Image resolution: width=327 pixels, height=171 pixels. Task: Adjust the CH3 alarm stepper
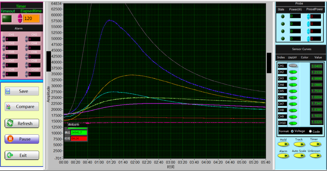(4, 48)
